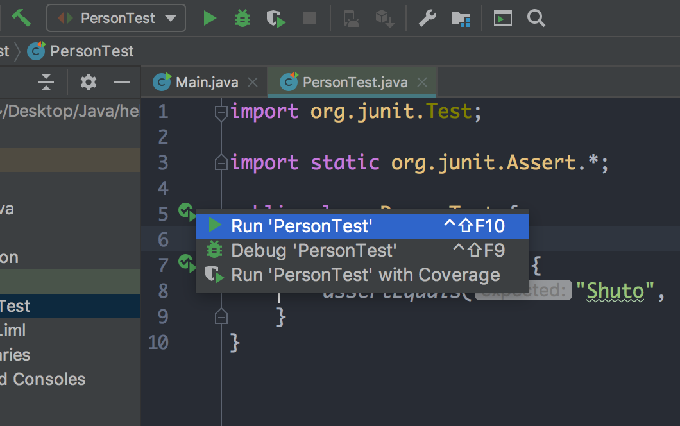680x426 pixels.
Task: Click the Run Anything window icon
Action: pyautogui.click(x=503, y=18)
